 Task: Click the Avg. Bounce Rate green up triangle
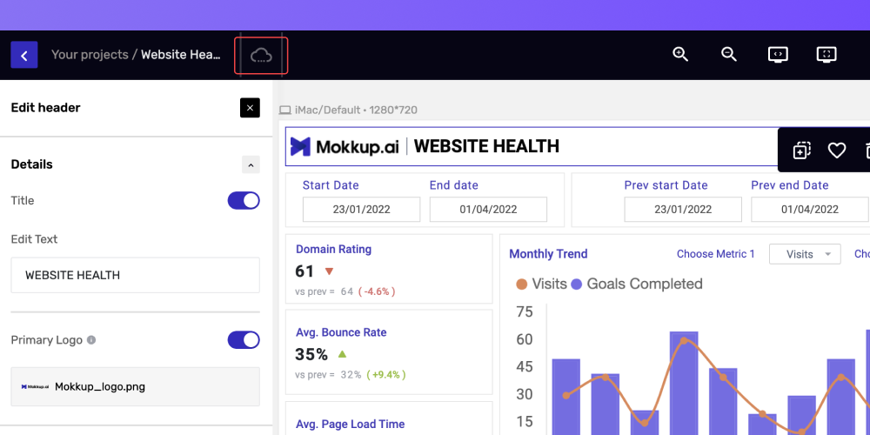point(342,354)
